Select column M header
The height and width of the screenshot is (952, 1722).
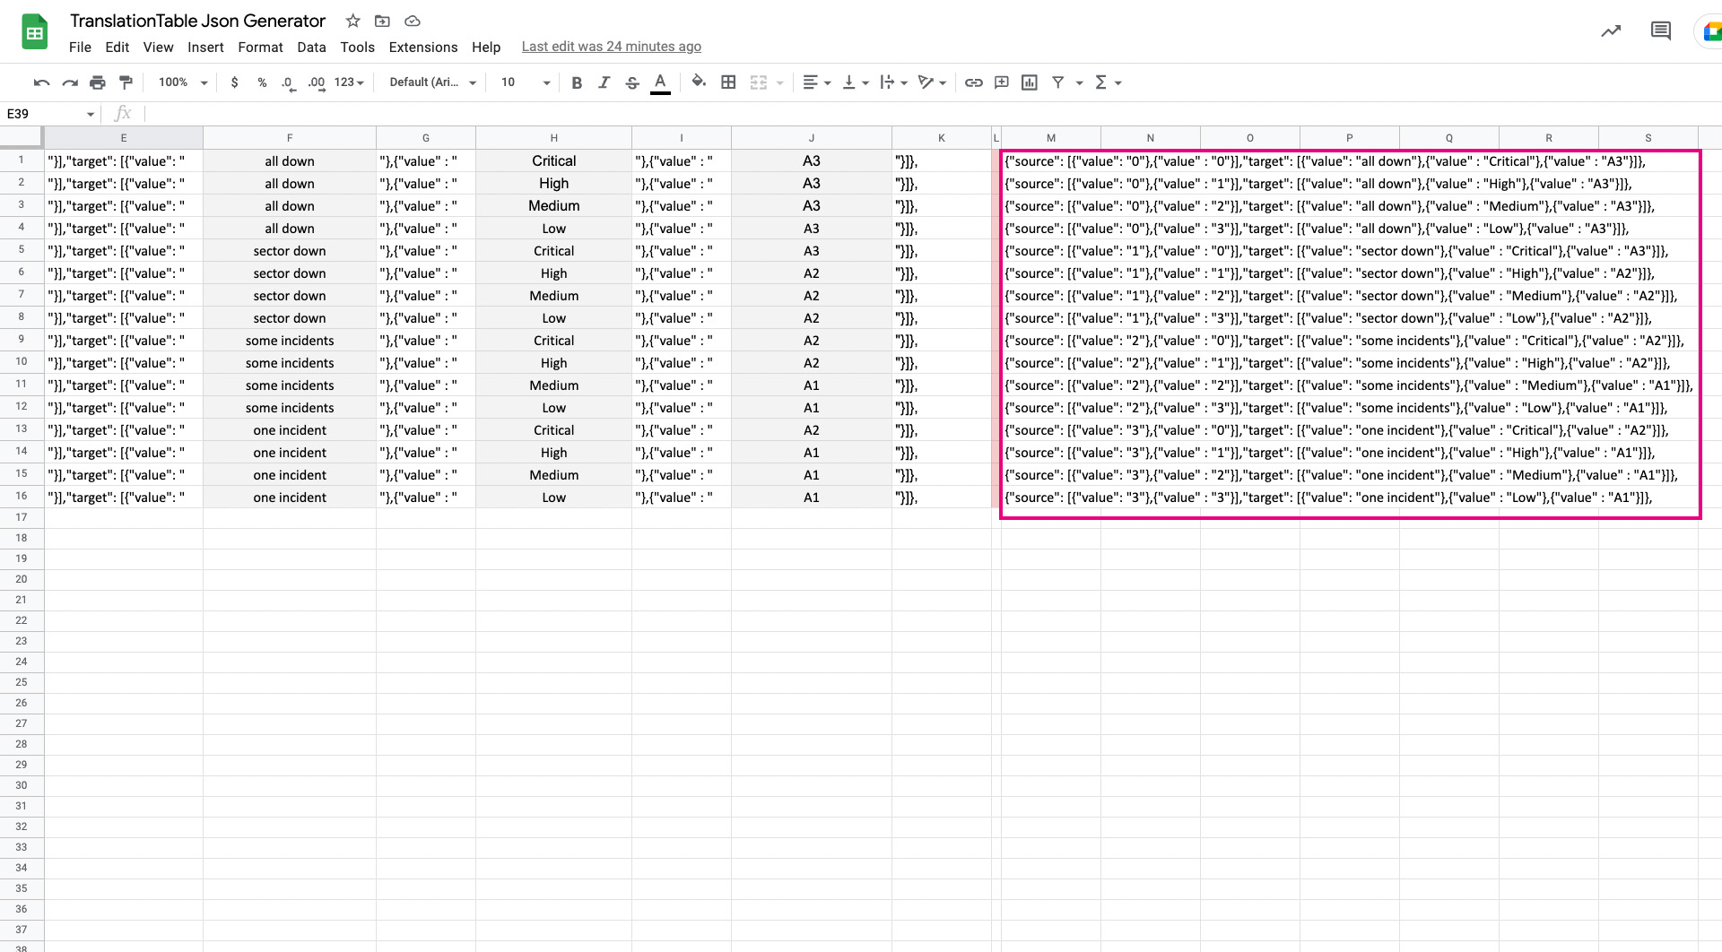(x=1051, y=138)
